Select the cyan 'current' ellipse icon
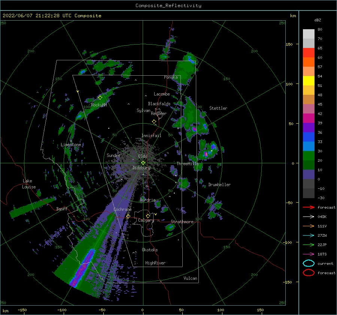This screenshot has height=315, width=337. click(309, 263)
